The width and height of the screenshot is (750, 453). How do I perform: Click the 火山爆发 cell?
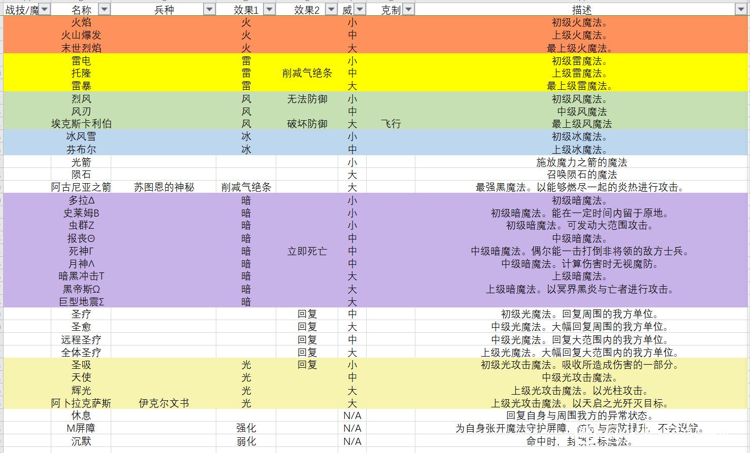click(81, 35)
